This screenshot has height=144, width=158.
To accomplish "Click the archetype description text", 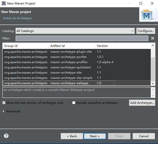I will pyautogui.click(x=49, y=90).
